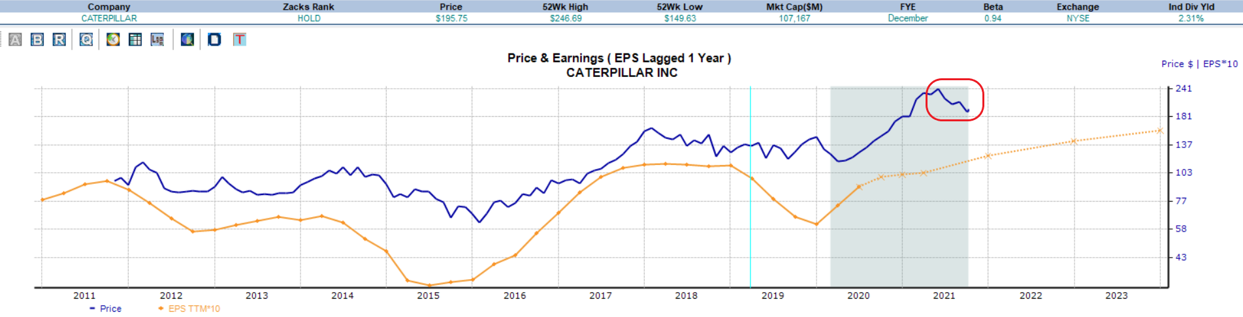This screenshot has width=1243, height=317.
Task: Click the 'Price $ | EPS*10' axis label
Action: tap(1199, 64)
